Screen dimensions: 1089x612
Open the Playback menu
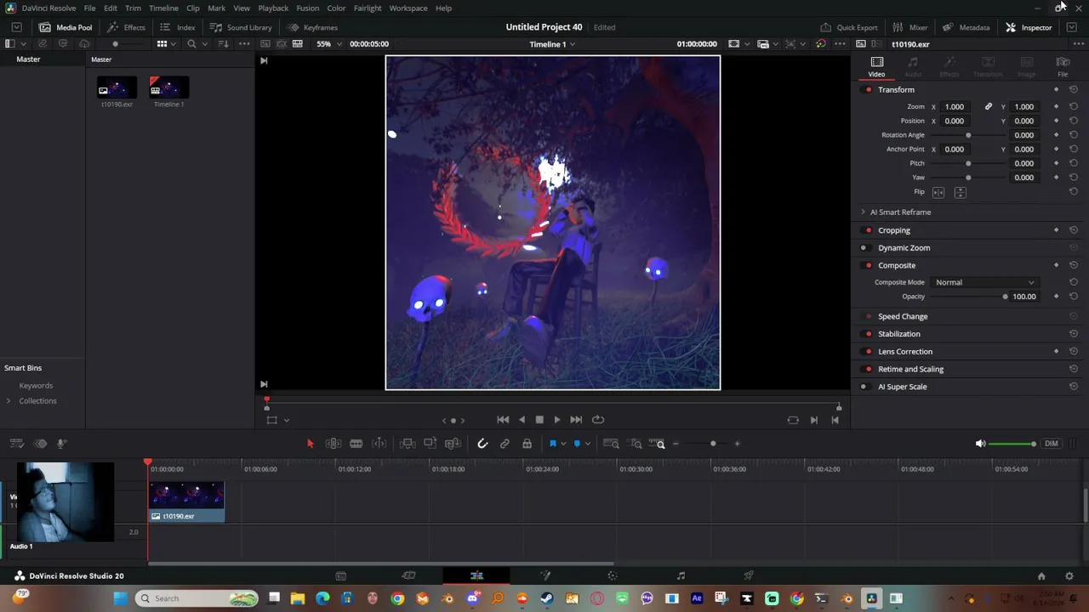pyautogui.click(x=273, y=8)
